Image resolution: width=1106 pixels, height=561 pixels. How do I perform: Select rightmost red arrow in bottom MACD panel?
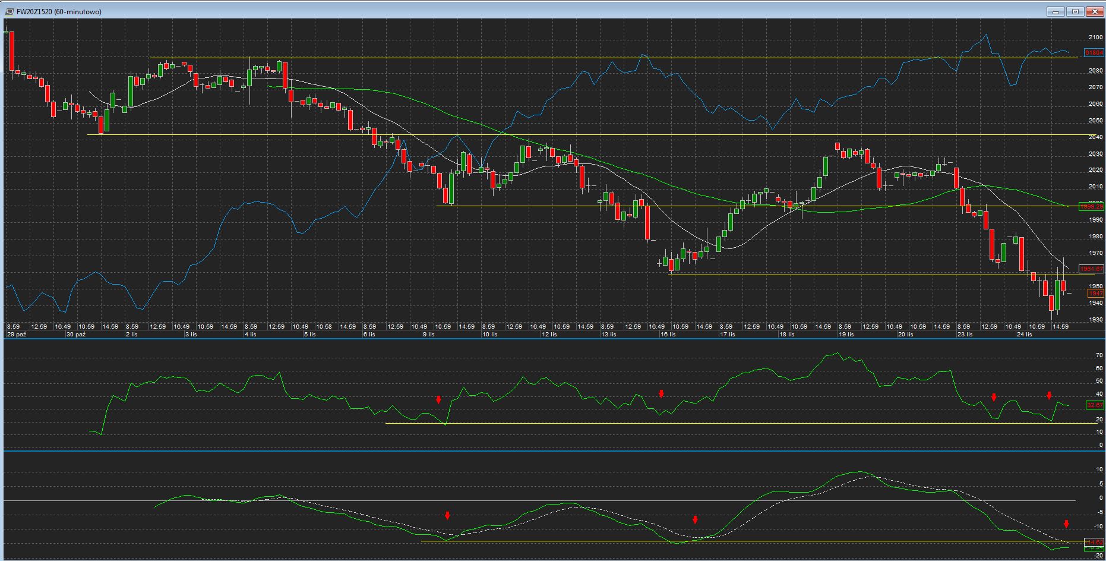[1066, 524]
